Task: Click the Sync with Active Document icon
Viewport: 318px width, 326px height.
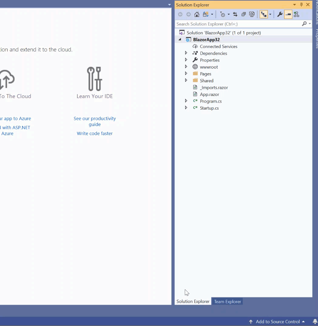Action: [x=235, y=14]
